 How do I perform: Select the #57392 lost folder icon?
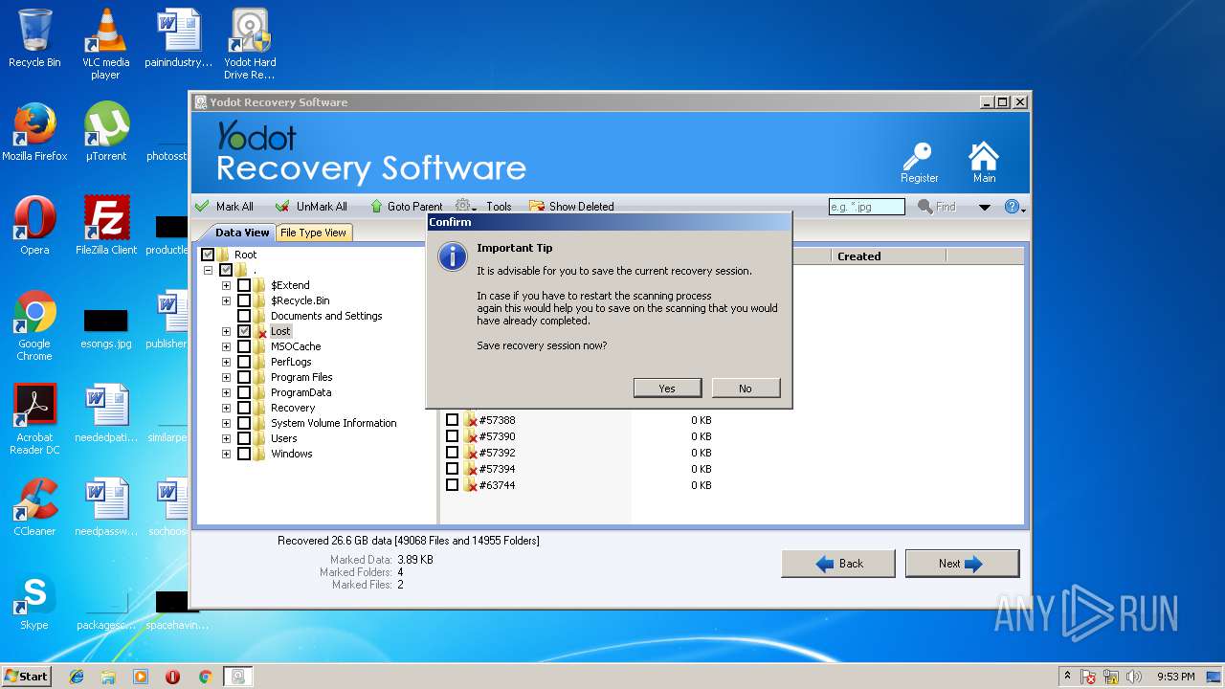point(470,453)
